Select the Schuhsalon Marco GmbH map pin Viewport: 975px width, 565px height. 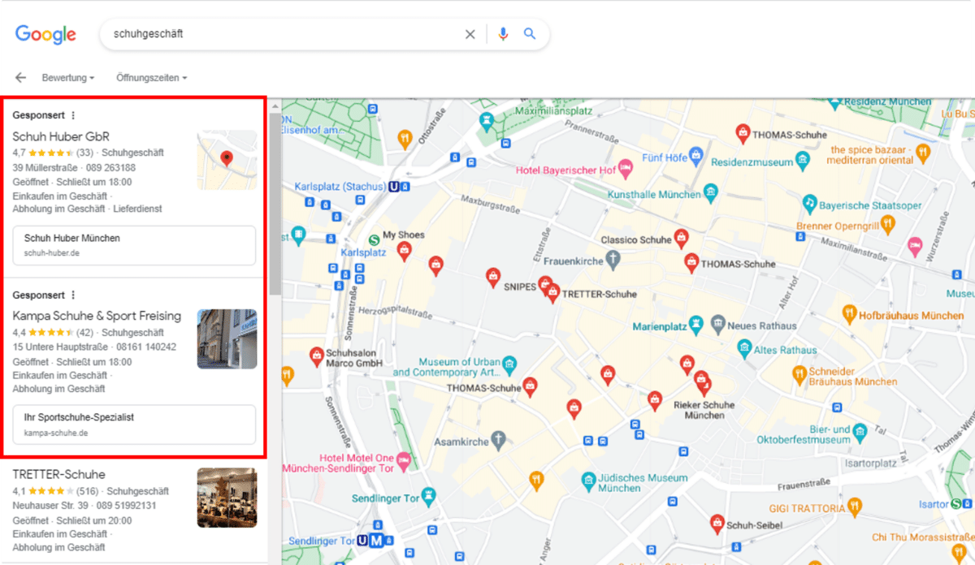317,356
